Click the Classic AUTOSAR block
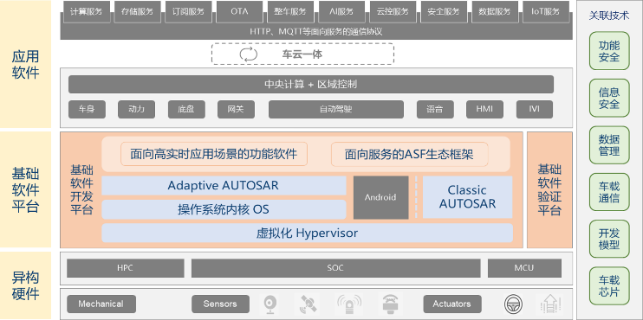643x320 pixels. pos(467,197)
